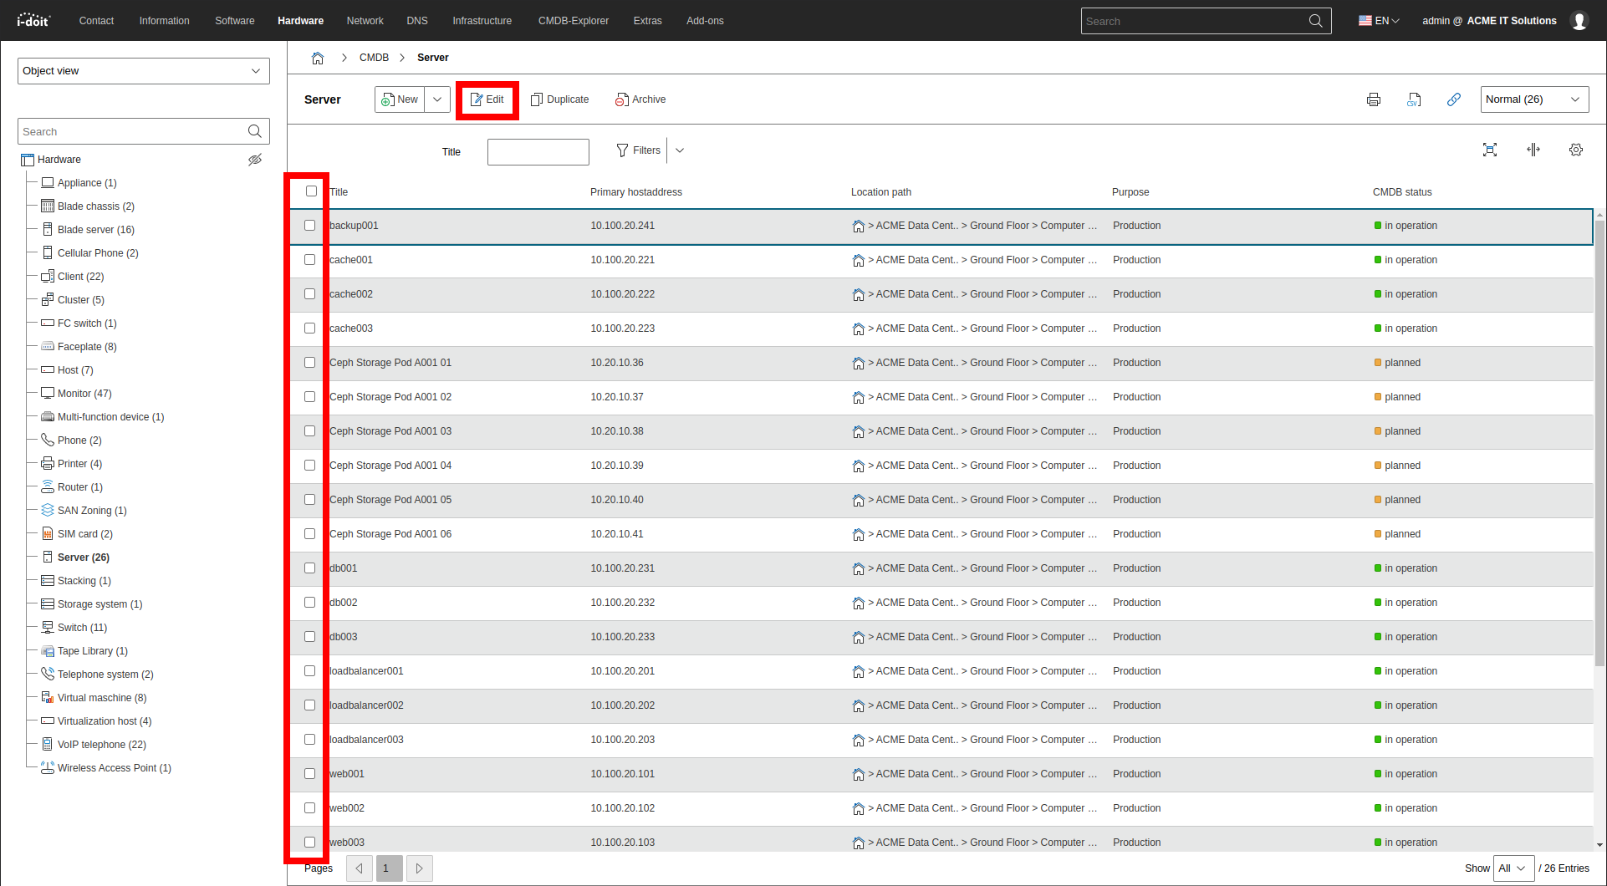Screen dimensions: 1607x886
Task: Toggle hidden object types eye icon
Action: coord(255,160)
